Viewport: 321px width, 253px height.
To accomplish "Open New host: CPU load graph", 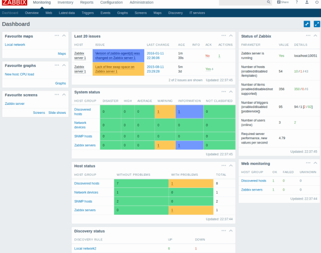I will click(19, 74).
